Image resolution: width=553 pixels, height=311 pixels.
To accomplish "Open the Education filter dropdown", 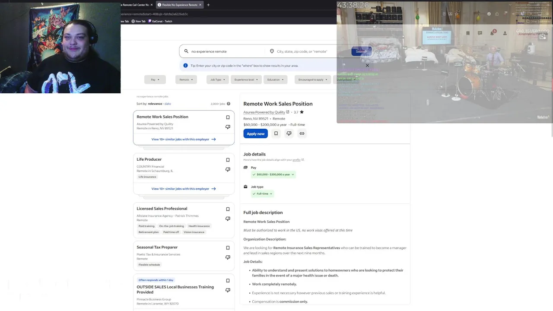I will [x=276, y=79].
